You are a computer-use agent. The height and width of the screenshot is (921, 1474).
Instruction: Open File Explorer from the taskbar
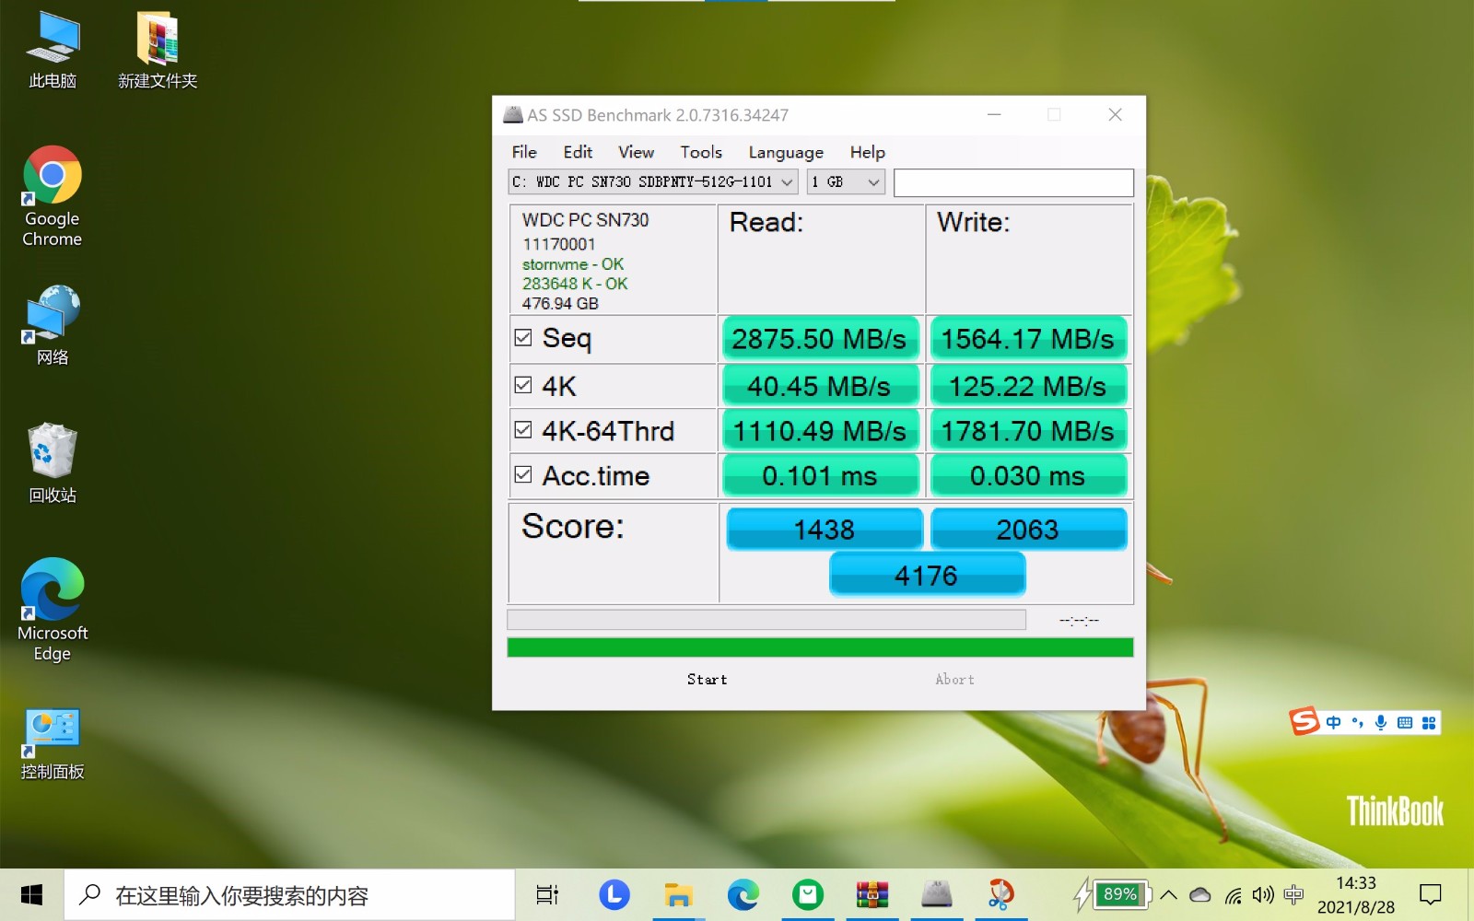point(679,894)
